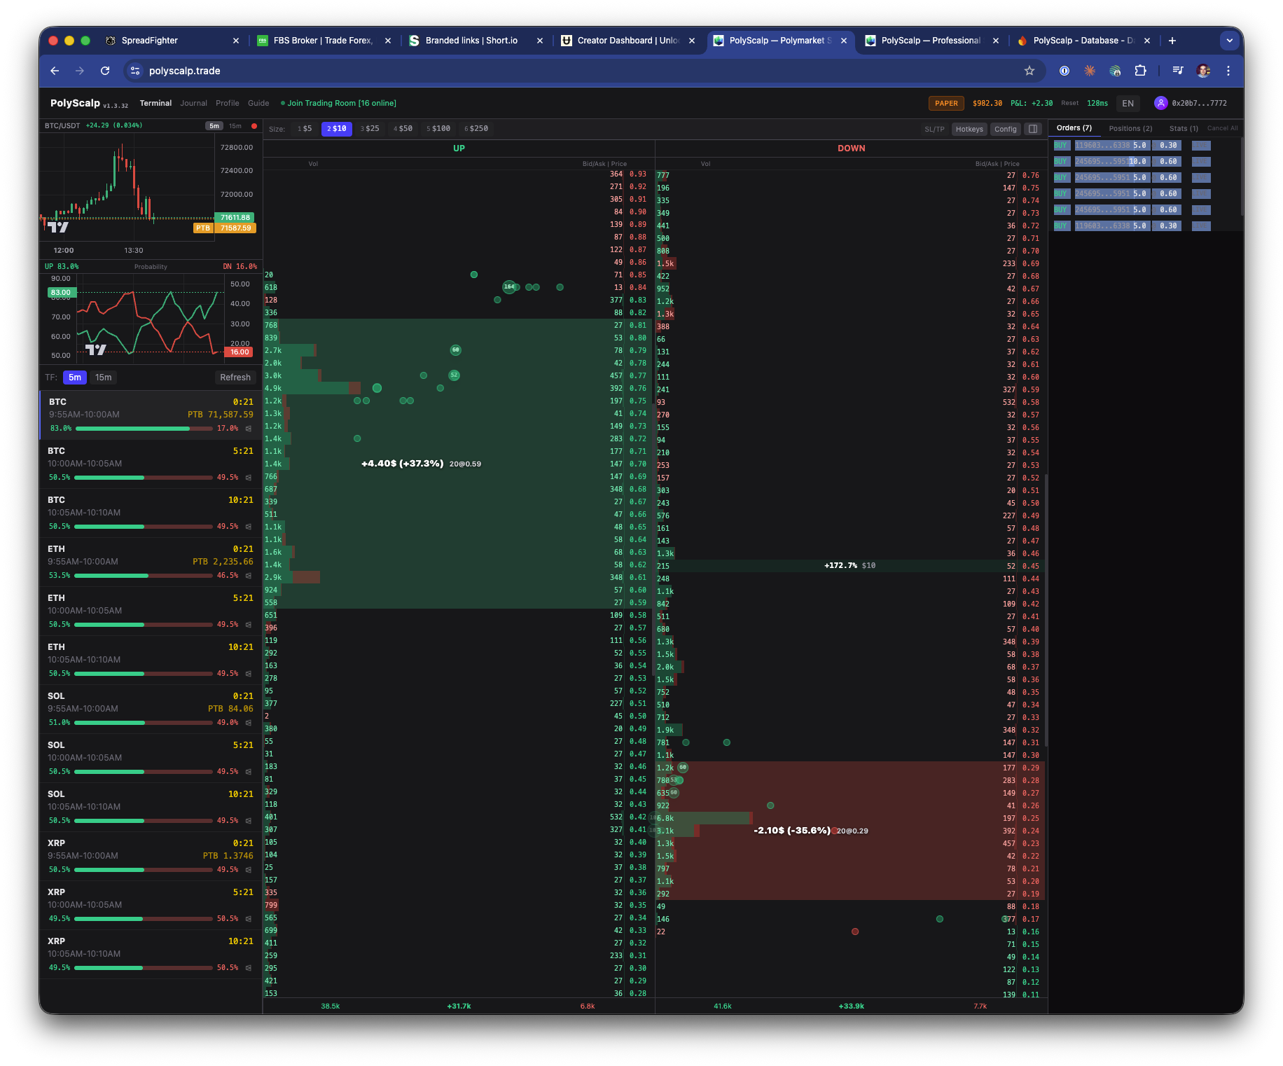Toggle TF to 15m in the markets sidebar
The width and height of the screenshot is (1283, 1066).
click(103, 378)
